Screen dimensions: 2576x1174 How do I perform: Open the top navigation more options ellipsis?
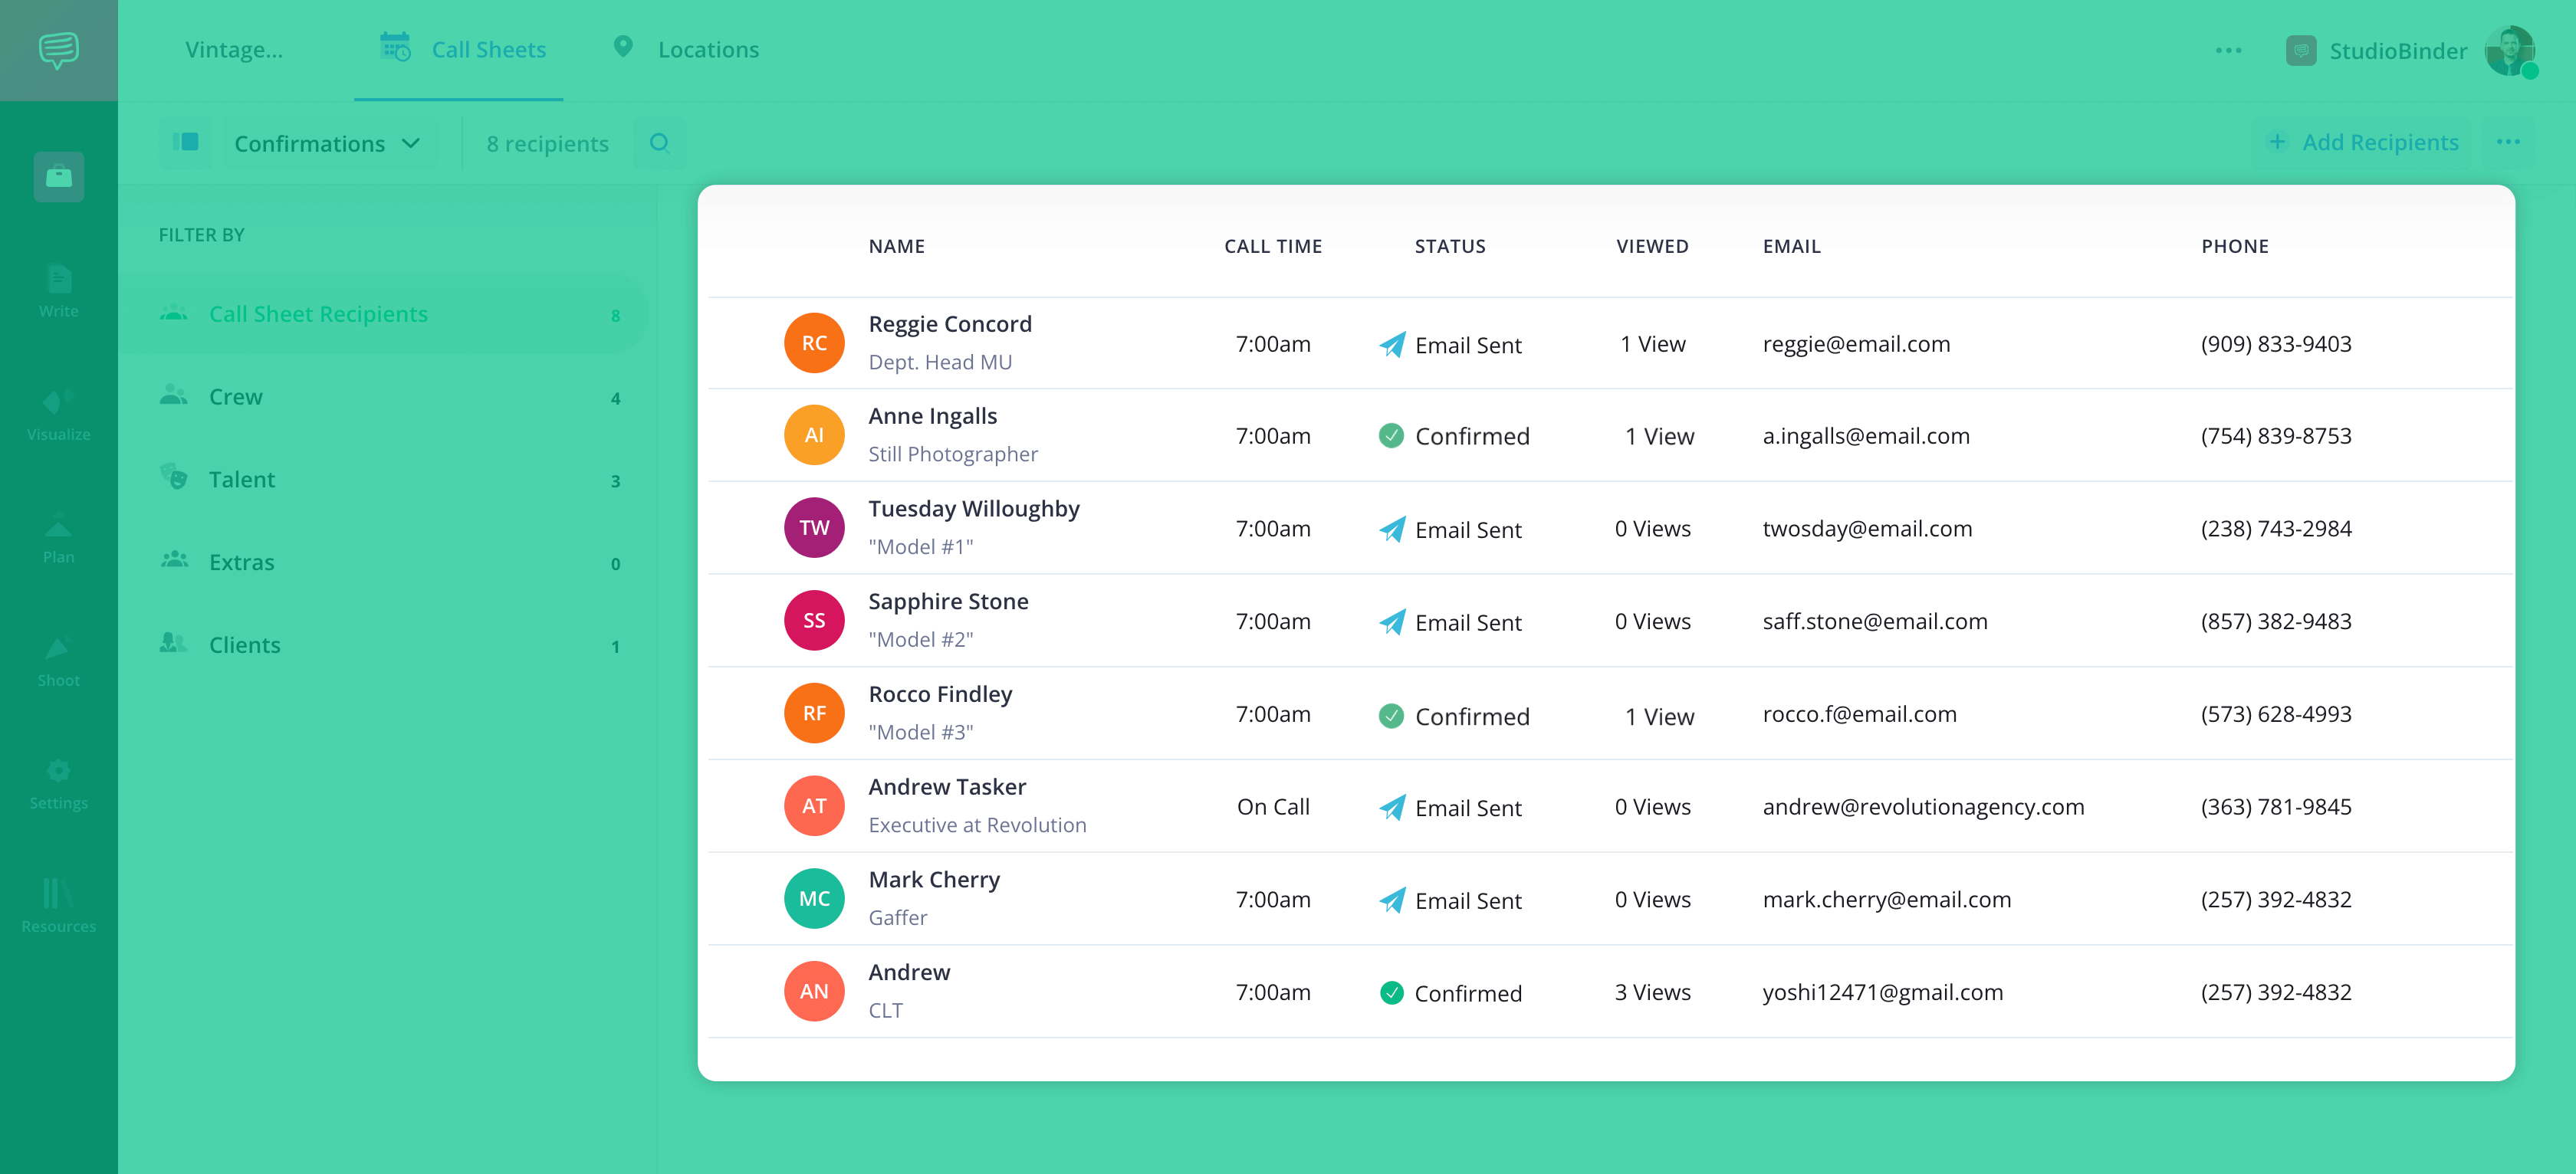click(2228, 50)
